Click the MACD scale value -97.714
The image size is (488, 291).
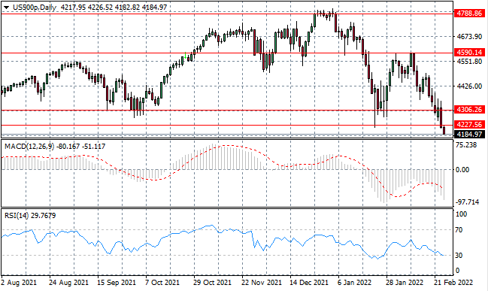[x=467, y=202]
